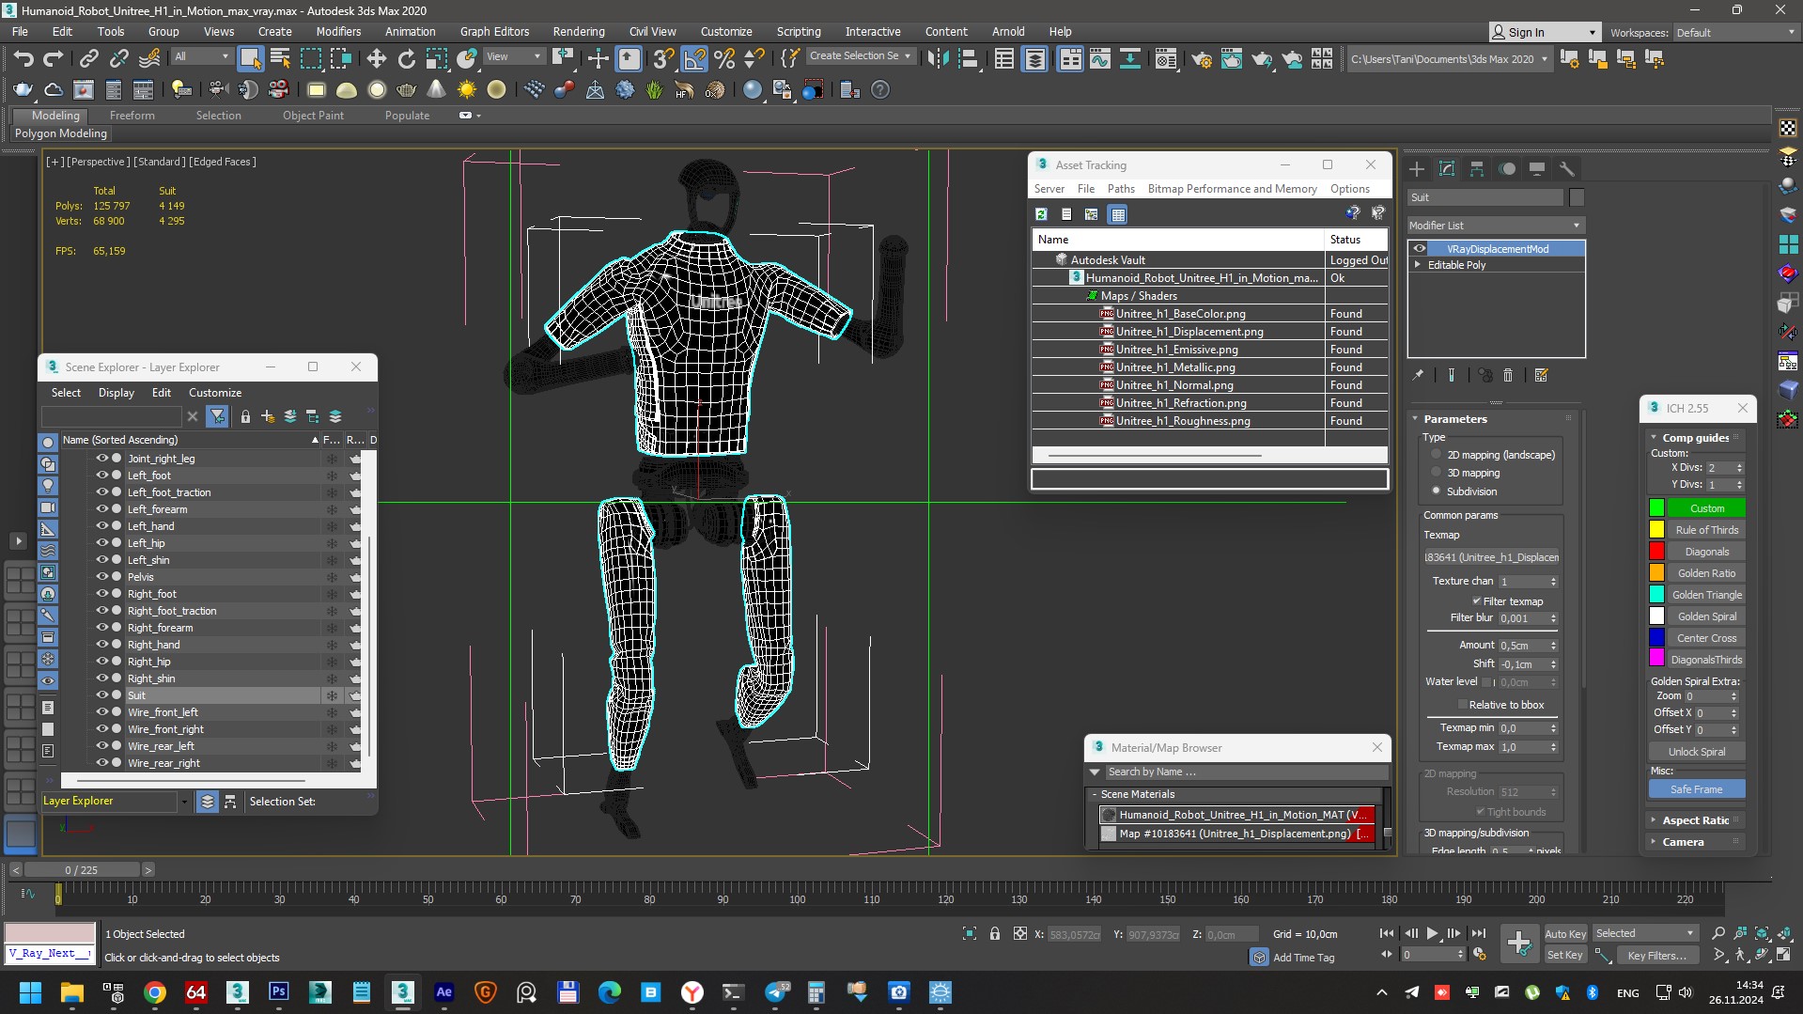Open 3ds Max taskbar icon
This screenshot has width=1803, height=1014.
(x=402, y=991)
